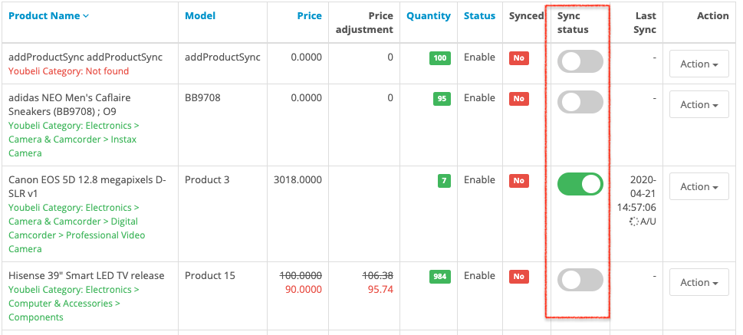Viewport: 743px width, 335px height.
Task: Click the price 3018.0000
Action: [298, 180]
